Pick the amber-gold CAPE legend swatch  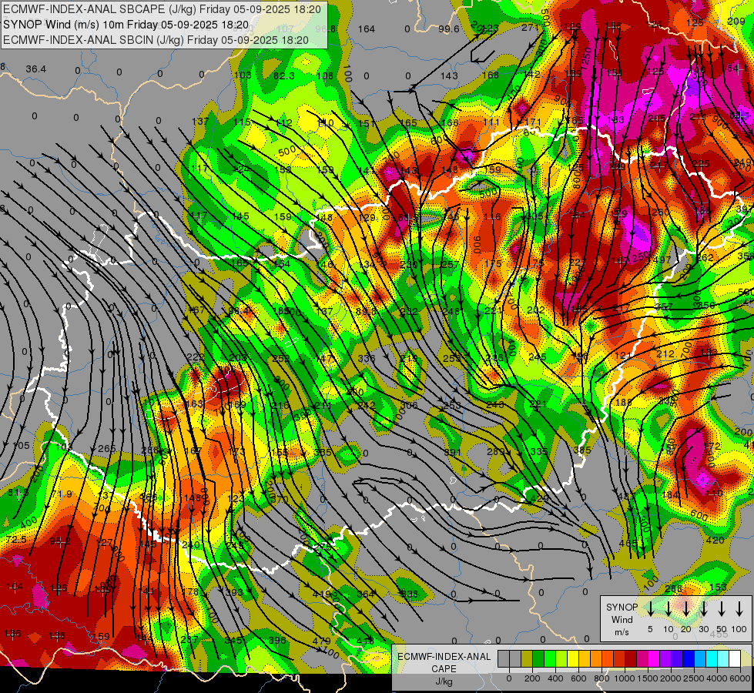tap(585, 658)
